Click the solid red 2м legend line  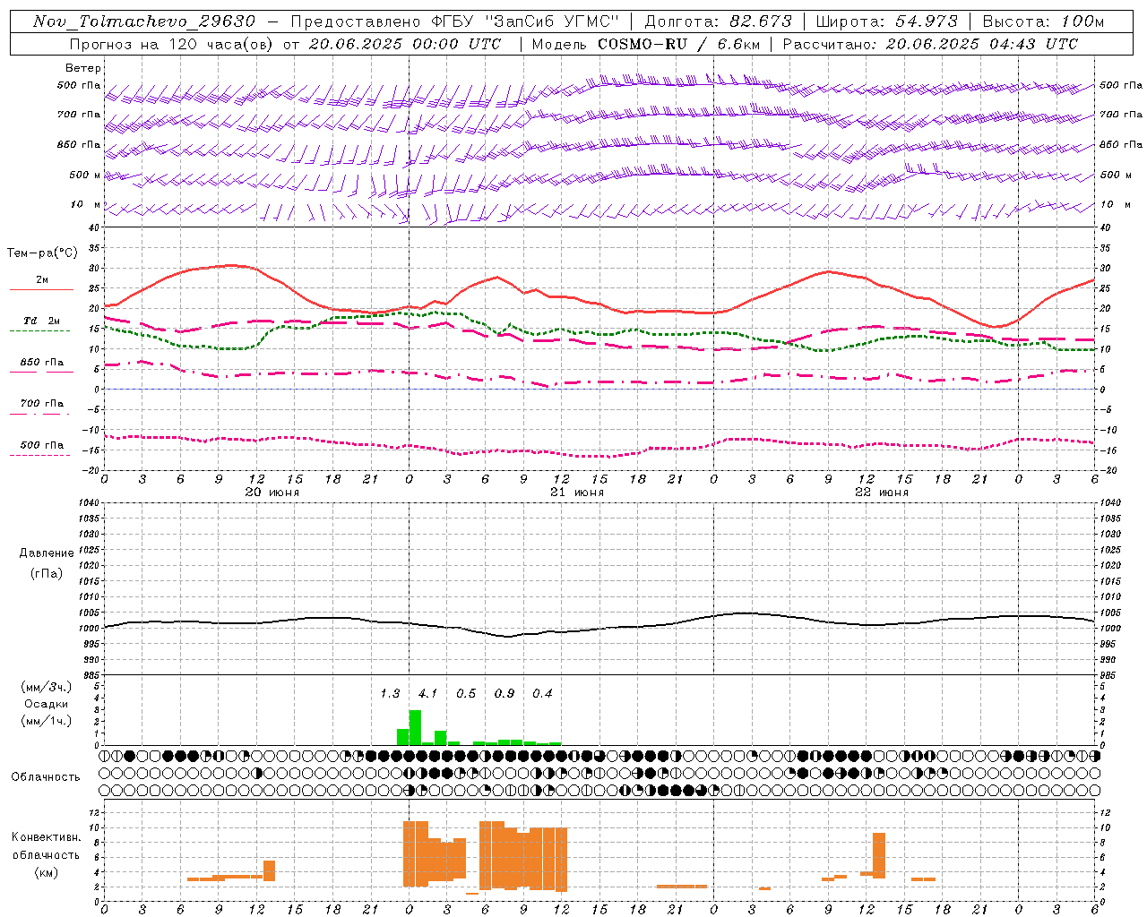pos(41,290)
